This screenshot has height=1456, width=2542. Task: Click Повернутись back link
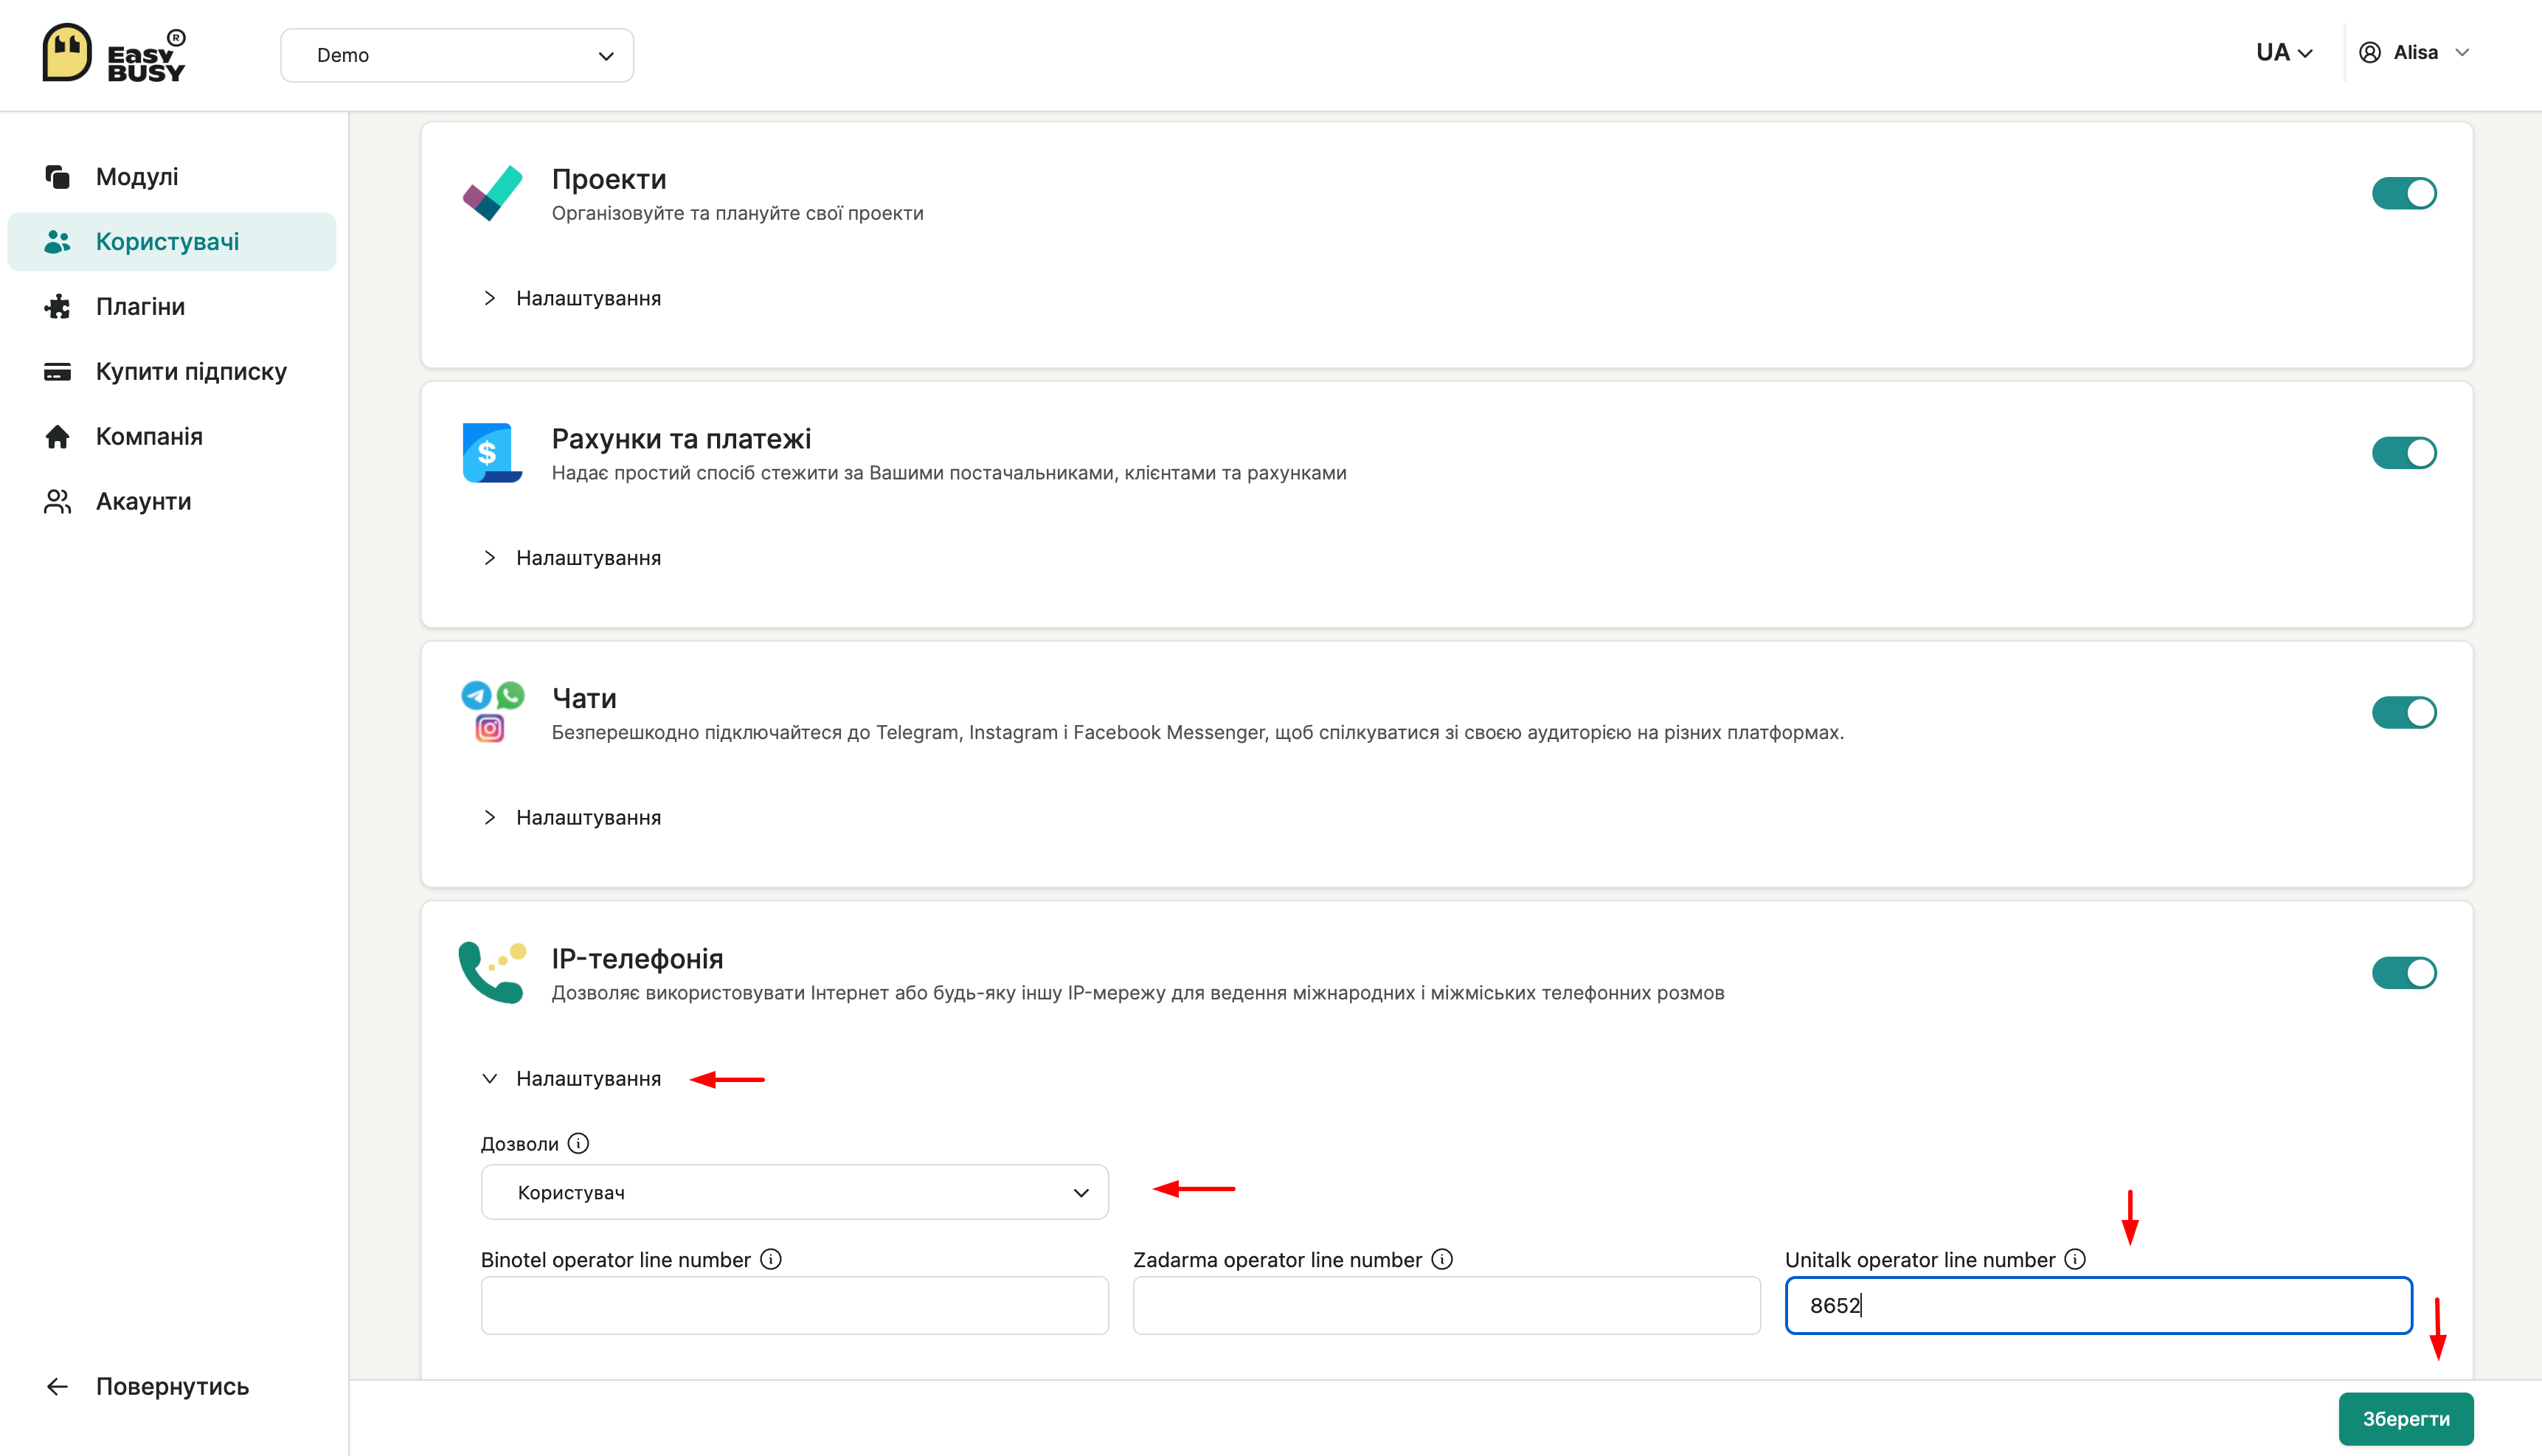click(x=171, y=1386)
